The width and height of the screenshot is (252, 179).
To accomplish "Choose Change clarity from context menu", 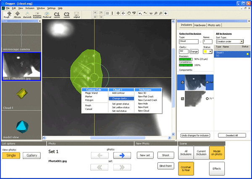I will click(x=120, y=99).
